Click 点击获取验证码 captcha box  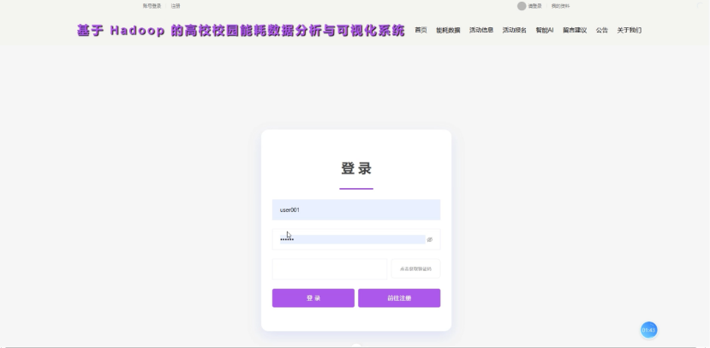click(415, 268)
